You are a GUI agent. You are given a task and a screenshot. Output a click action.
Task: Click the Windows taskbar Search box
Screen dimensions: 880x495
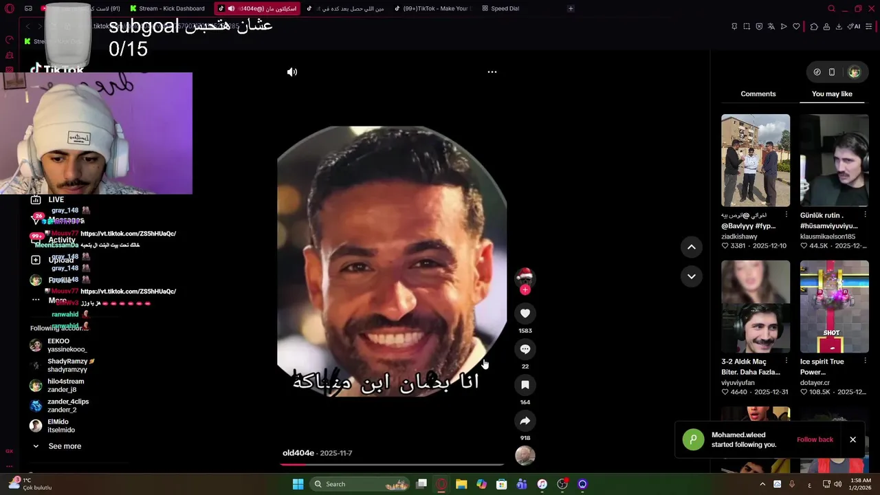tap(360, 484)
